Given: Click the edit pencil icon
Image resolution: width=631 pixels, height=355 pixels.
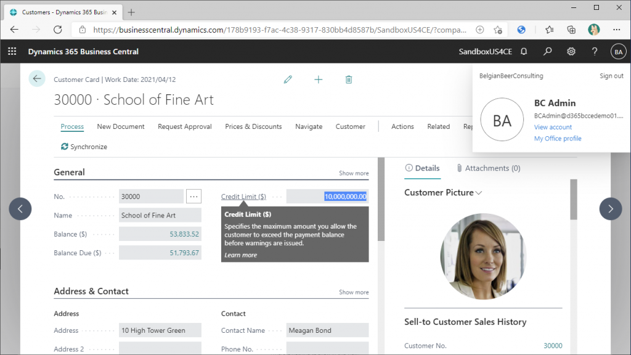Looking at the screenshot, I should click(x=288, y=80).
